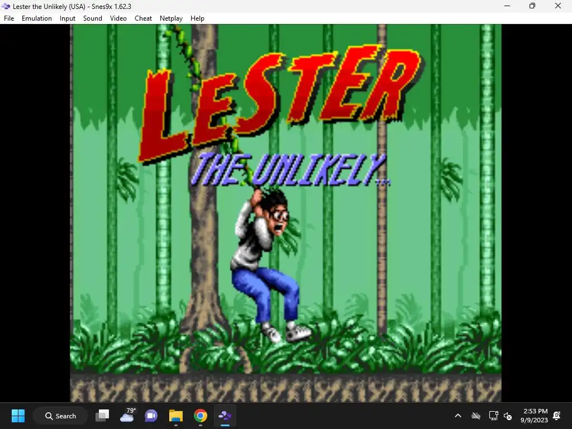The width and height of the screenshot is (572, 429).
Task: Open the Cheat menu
Action: tap(143, 18)
